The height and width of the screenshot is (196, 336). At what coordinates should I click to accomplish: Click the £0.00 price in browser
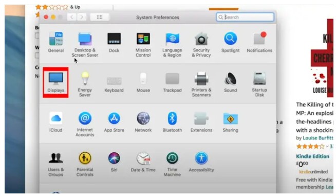pyautogui.click(x=302, y=164)
